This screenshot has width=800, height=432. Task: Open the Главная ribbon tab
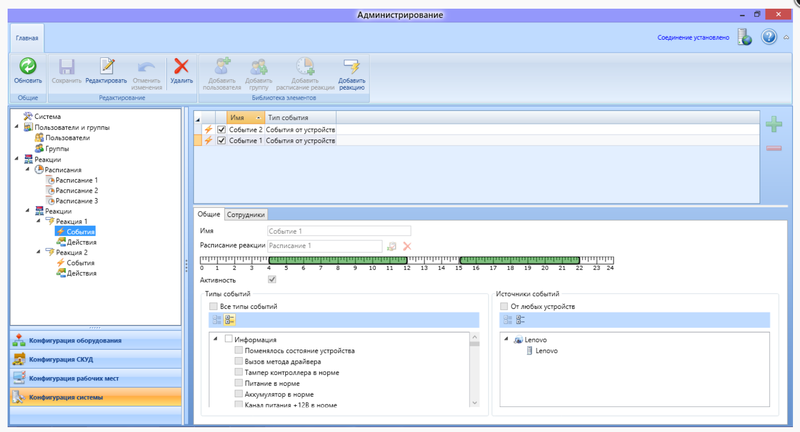tap(27, 38)
